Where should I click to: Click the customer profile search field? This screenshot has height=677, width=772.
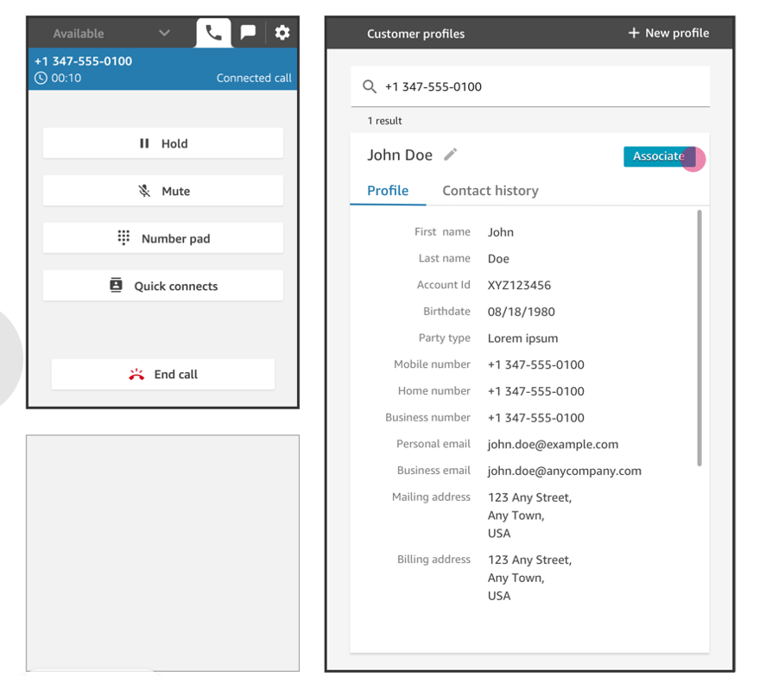(x=540, y=86)
